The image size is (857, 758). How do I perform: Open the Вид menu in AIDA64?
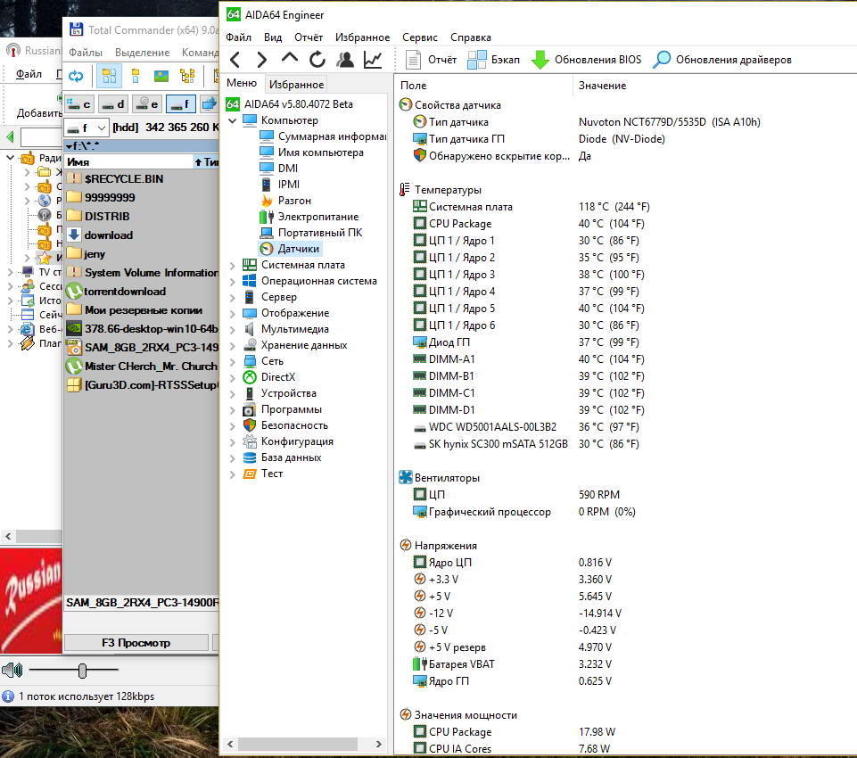273,37
